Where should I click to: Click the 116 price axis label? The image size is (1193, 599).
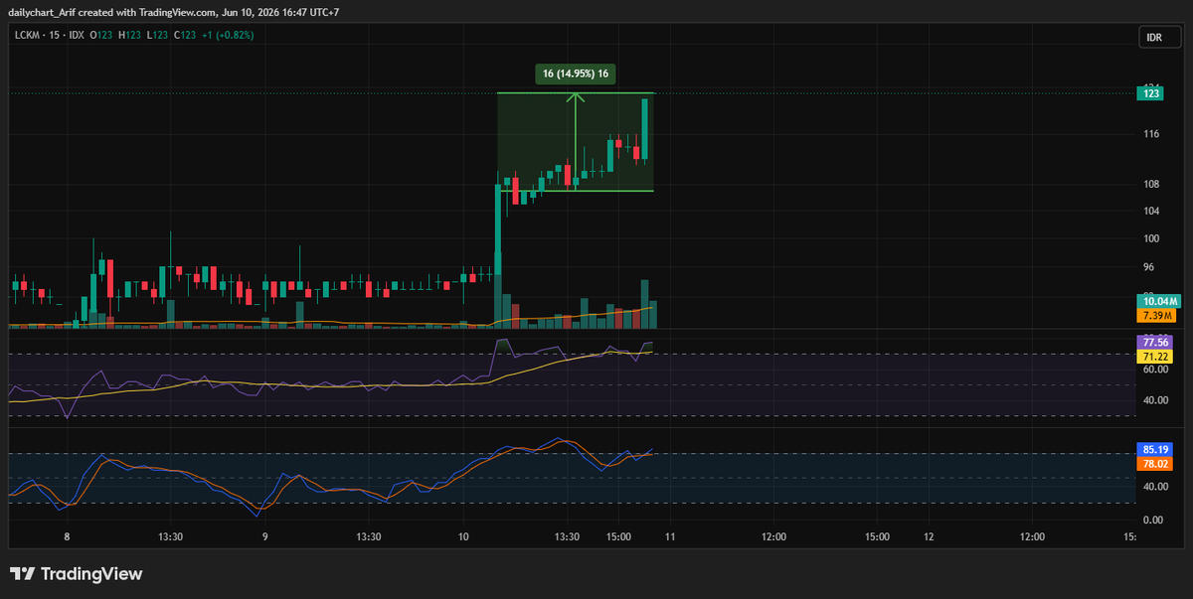click(1151, 133)
